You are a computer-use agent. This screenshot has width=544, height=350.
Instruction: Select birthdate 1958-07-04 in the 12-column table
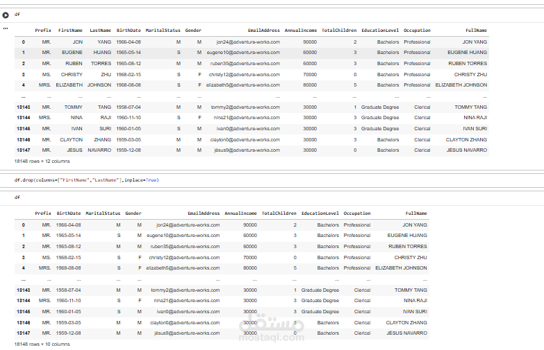[x=129, y=107]
